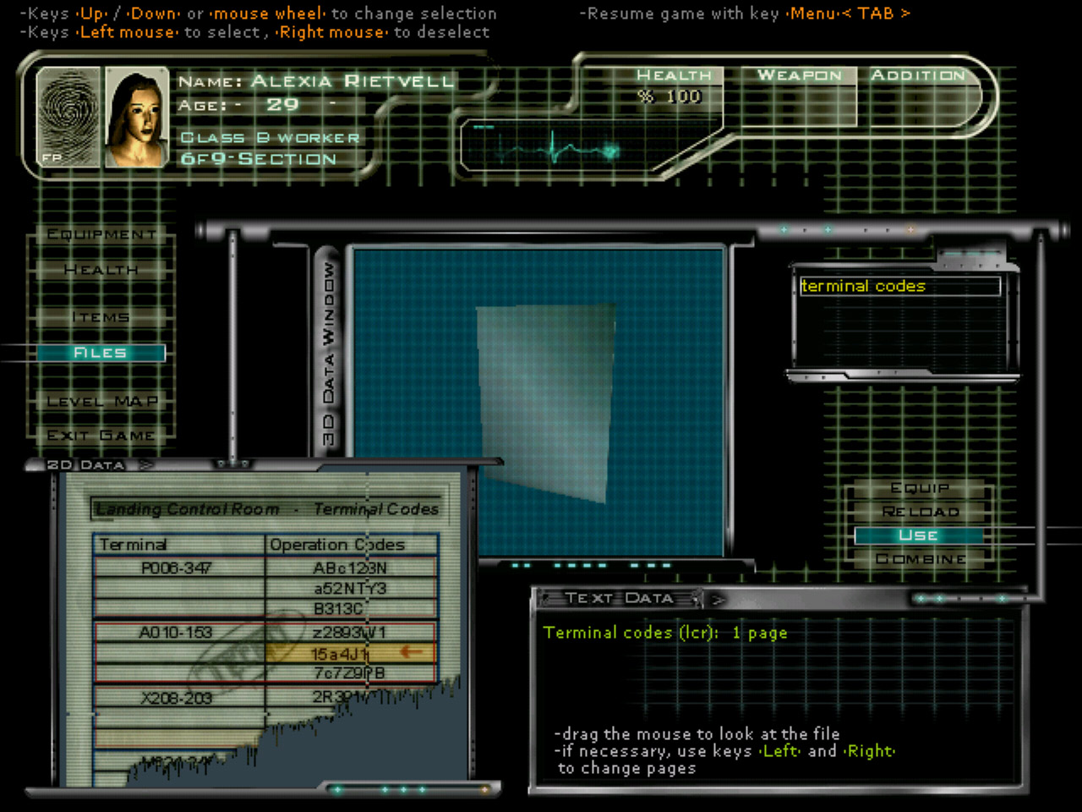Select the highlighted Files menu entry
The height and width of the screenshot is (812, 1082).
point(101,353)
